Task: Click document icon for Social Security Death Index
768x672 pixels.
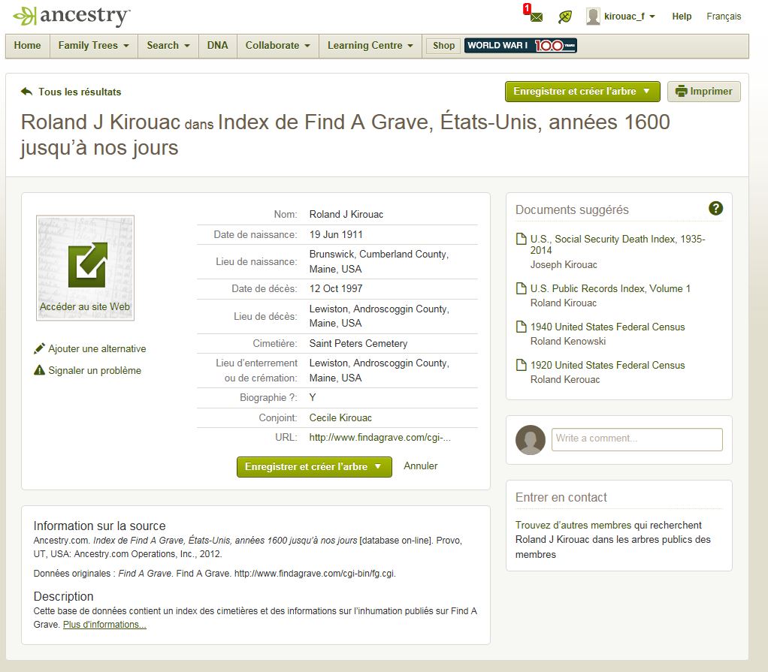Action: pos(522,239)
